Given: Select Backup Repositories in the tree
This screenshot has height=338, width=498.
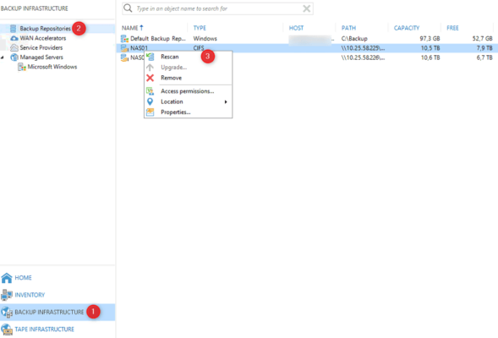Looking at the screenshot, I should point(45,29).
